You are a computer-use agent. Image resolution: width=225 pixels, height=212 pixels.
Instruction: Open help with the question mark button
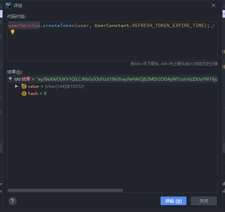click(x=12, y=201)
